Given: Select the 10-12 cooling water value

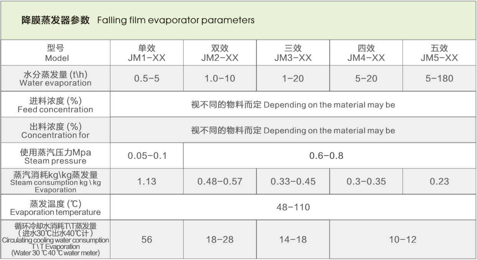Looking at the screenshot, I should click(x=403, y=240).
